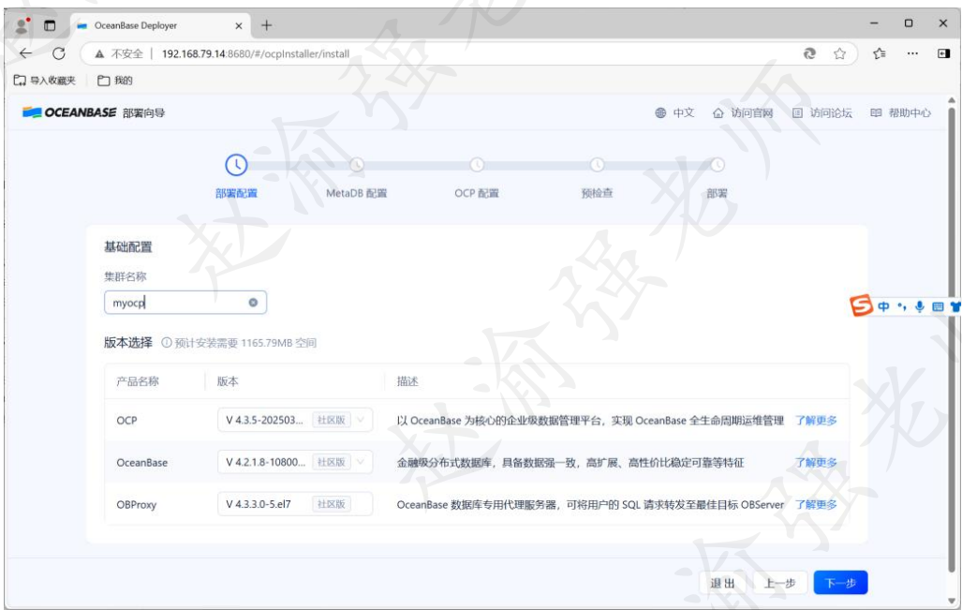Click the globe icon next to 中文
This screenshot has width=962, height=610.
click(x=660, y=112)
